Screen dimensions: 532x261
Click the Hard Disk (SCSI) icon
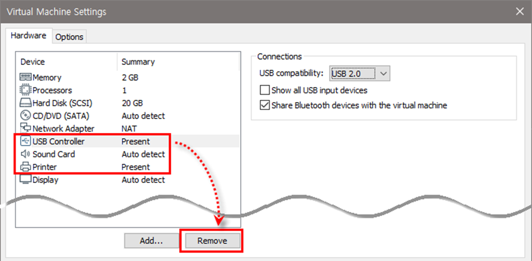click(x=25, y=103)
